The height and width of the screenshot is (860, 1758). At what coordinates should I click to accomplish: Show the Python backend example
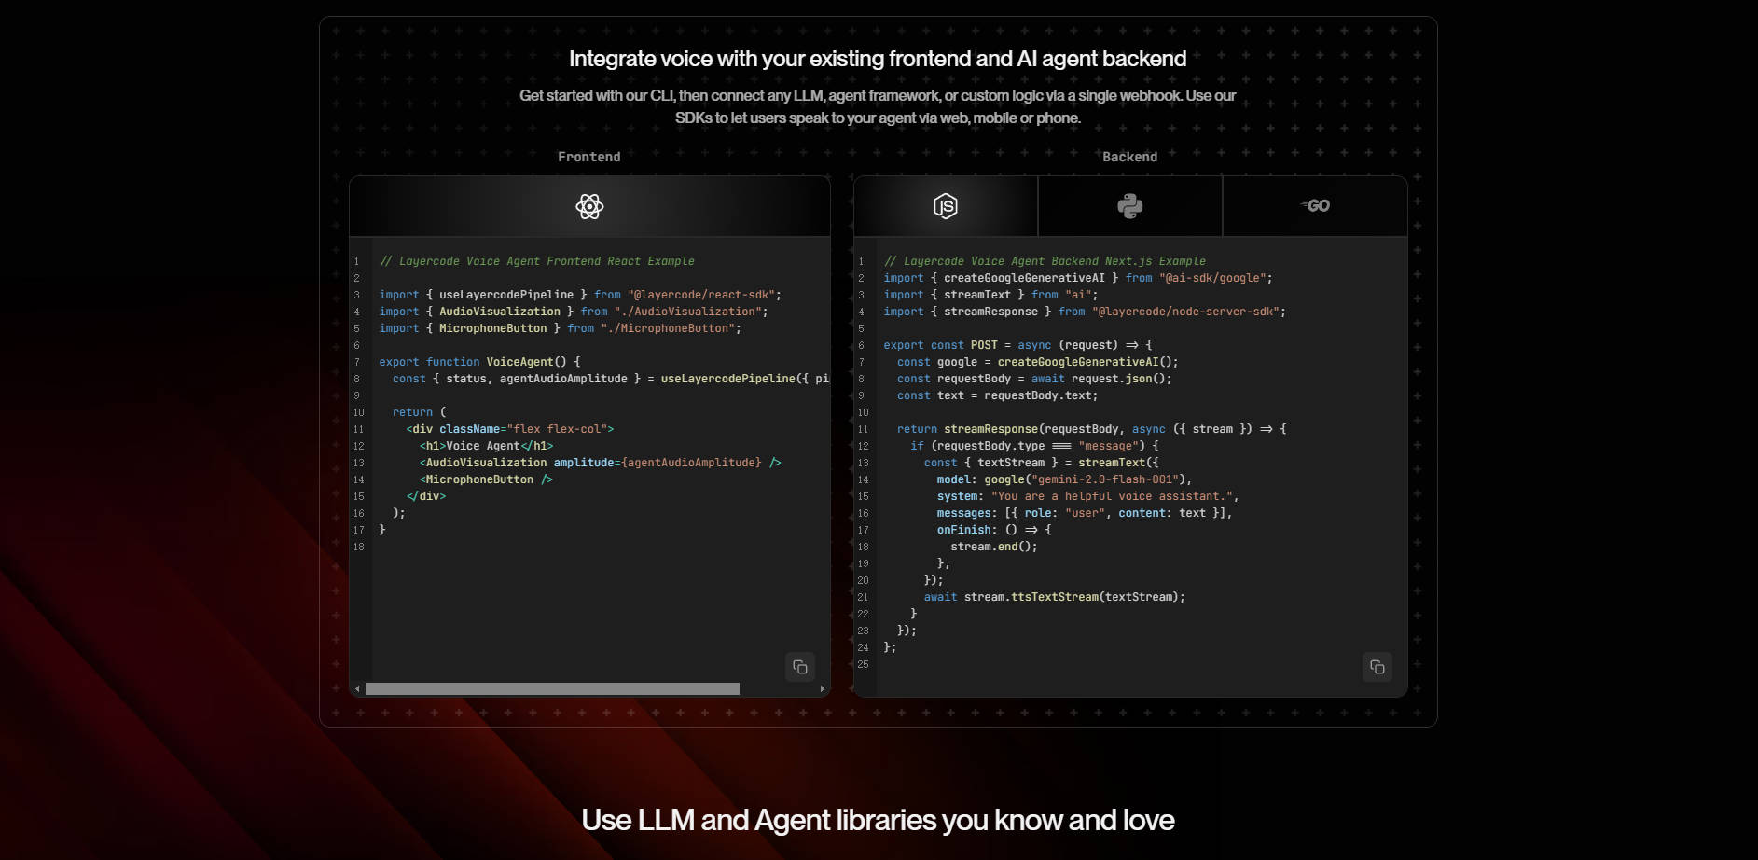1129,206
